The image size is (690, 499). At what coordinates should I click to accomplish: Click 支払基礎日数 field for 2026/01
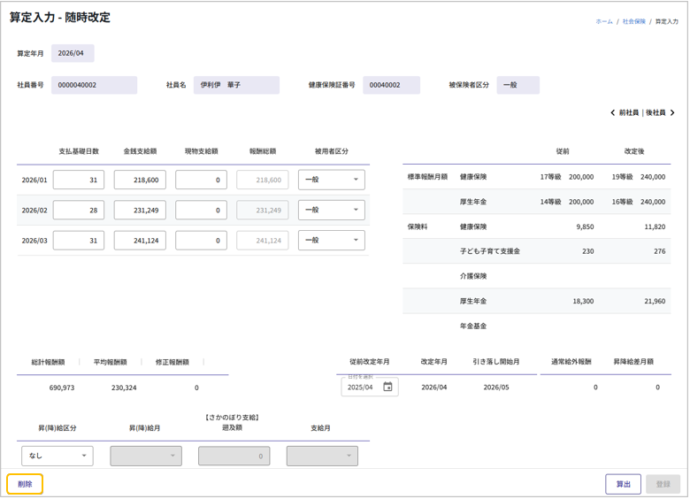click(79, 180)
